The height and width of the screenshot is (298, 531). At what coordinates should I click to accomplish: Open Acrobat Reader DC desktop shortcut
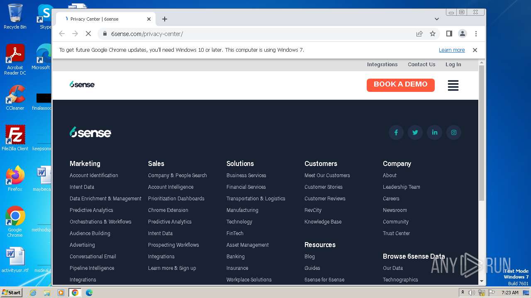click(15, 60)
